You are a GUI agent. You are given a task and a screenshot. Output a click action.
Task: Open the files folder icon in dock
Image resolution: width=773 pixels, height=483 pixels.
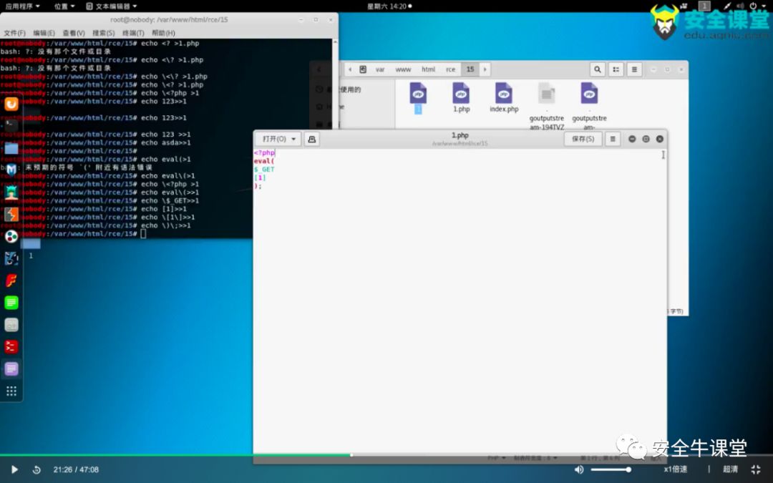[11, 148]
